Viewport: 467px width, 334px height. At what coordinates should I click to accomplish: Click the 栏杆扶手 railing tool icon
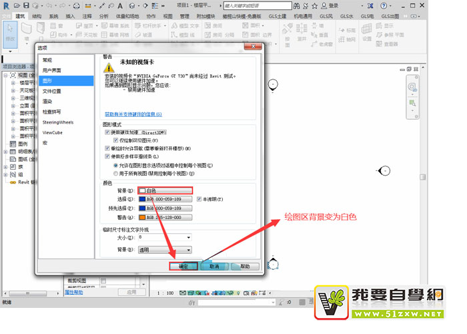pyautogui.click(x=137, y=26)
